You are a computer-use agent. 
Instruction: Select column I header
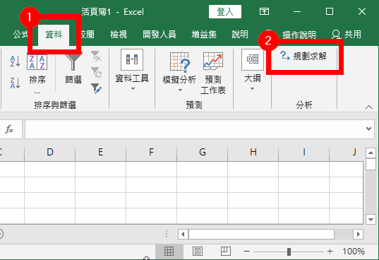pyautogui.click(x=303, y=153)
